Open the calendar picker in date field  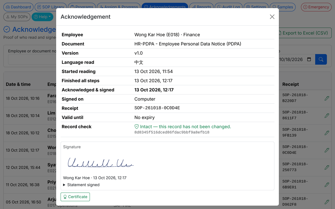[309, 59]
